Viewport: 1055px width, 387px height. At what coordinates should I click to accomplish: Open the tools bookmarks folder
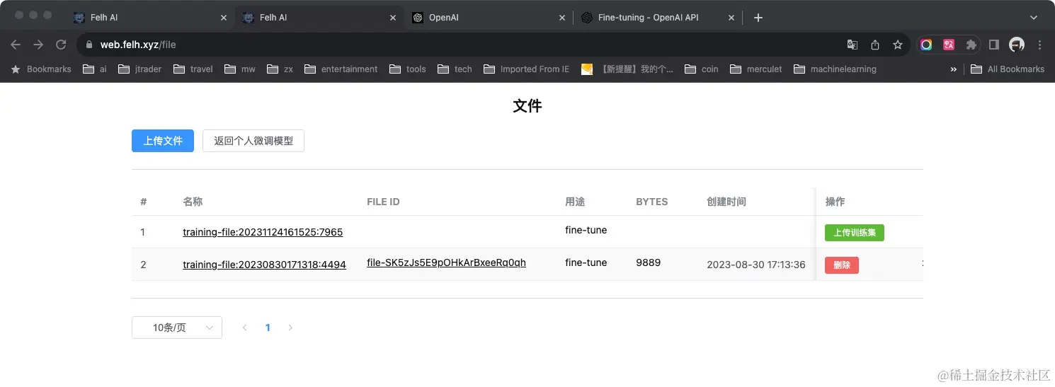[x=407, y=69]
